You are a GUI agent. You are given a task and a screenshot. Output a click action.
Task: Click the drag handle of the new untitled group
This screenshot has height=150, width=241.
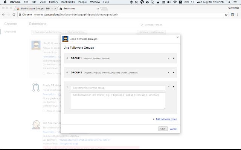(67, 87)
